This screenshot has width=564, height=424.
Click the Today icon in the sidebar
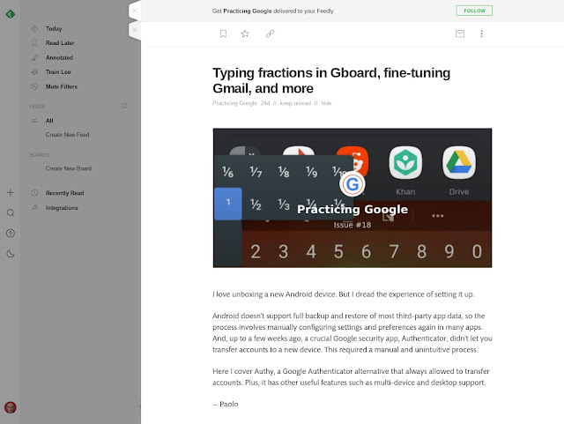pyautogui.click(x=34, y=28)
